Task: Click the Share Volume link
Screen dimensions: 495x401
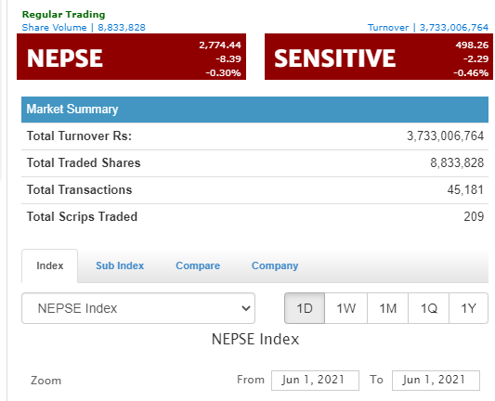Action: click(x=84, y=28)
